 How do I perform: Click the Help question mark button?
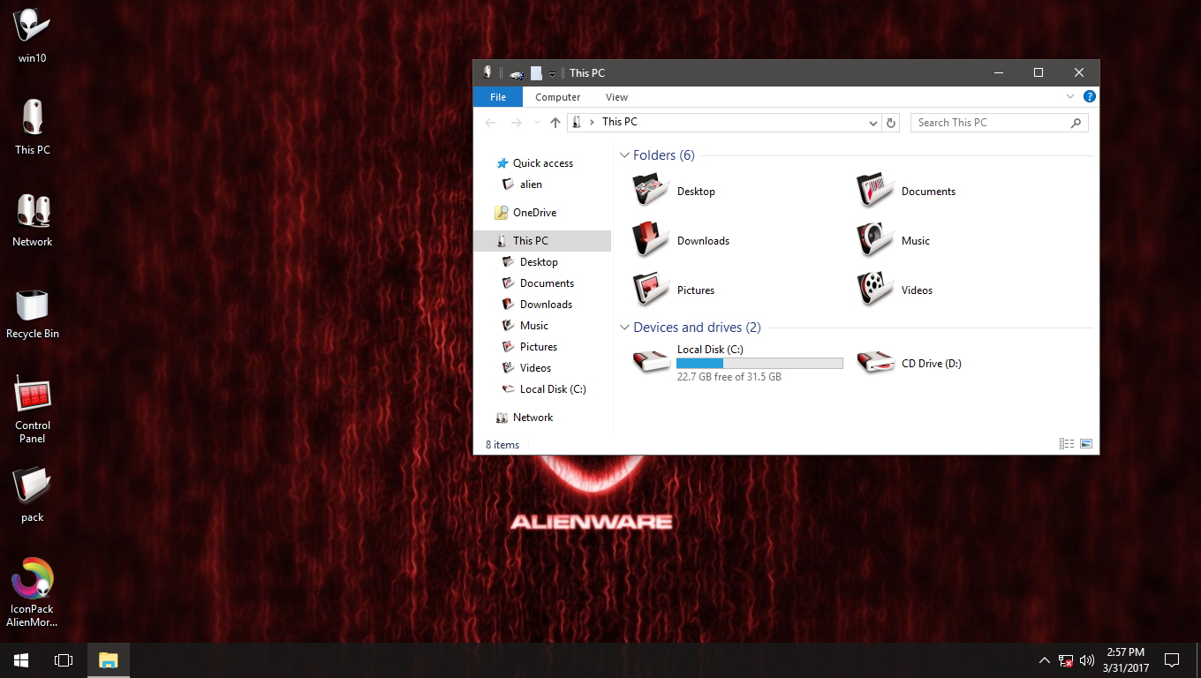1089,96
